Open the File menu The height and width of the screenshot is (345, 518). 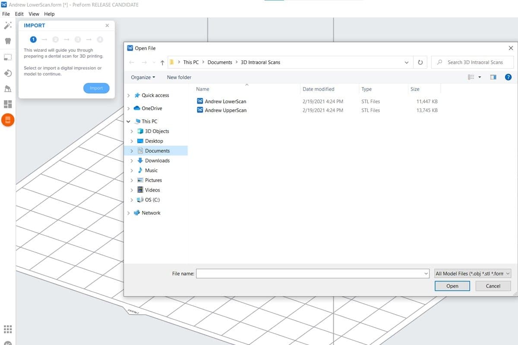[6, 14]
